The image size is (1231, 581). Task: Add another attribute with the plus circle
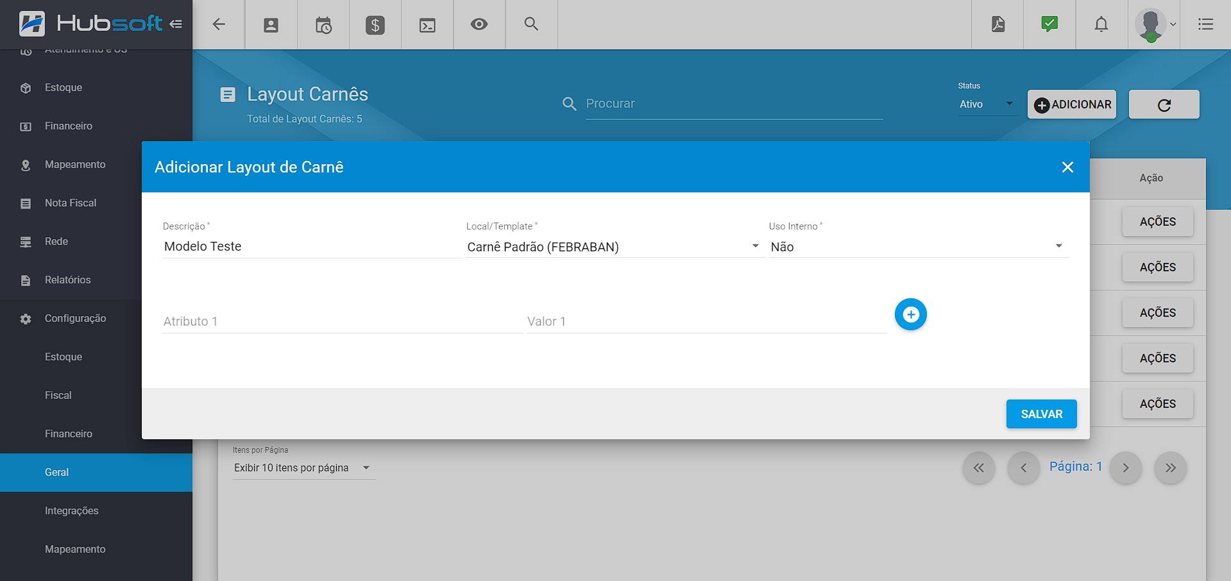pos(910,314)
